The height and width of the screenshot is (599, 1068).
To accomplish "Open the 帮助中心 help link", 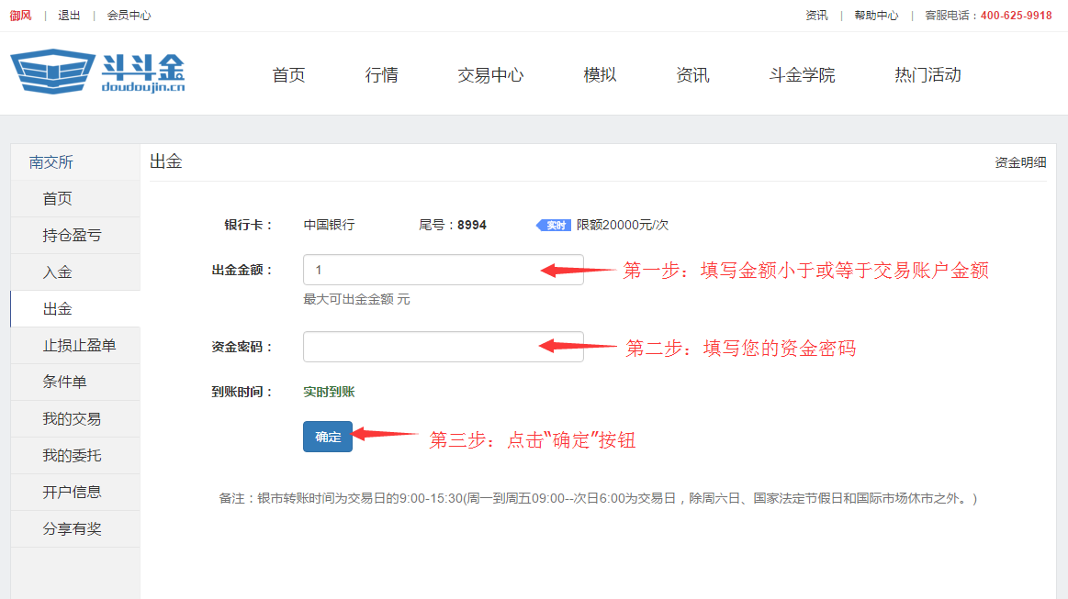I will click(x=876, y=15).
